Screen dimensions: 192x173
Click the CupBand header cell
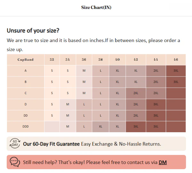point(26,60)
